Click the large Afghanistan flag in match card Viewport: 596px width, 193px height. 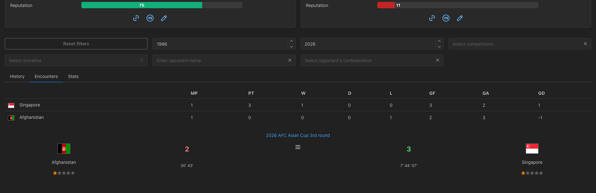(64, 149)
